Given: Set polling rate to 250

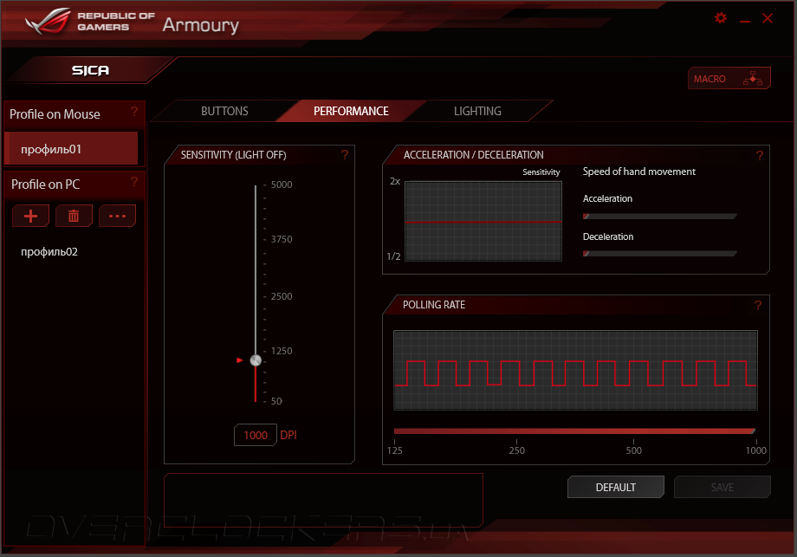Looking at the screenshot, I should click(x=517, y=450).
